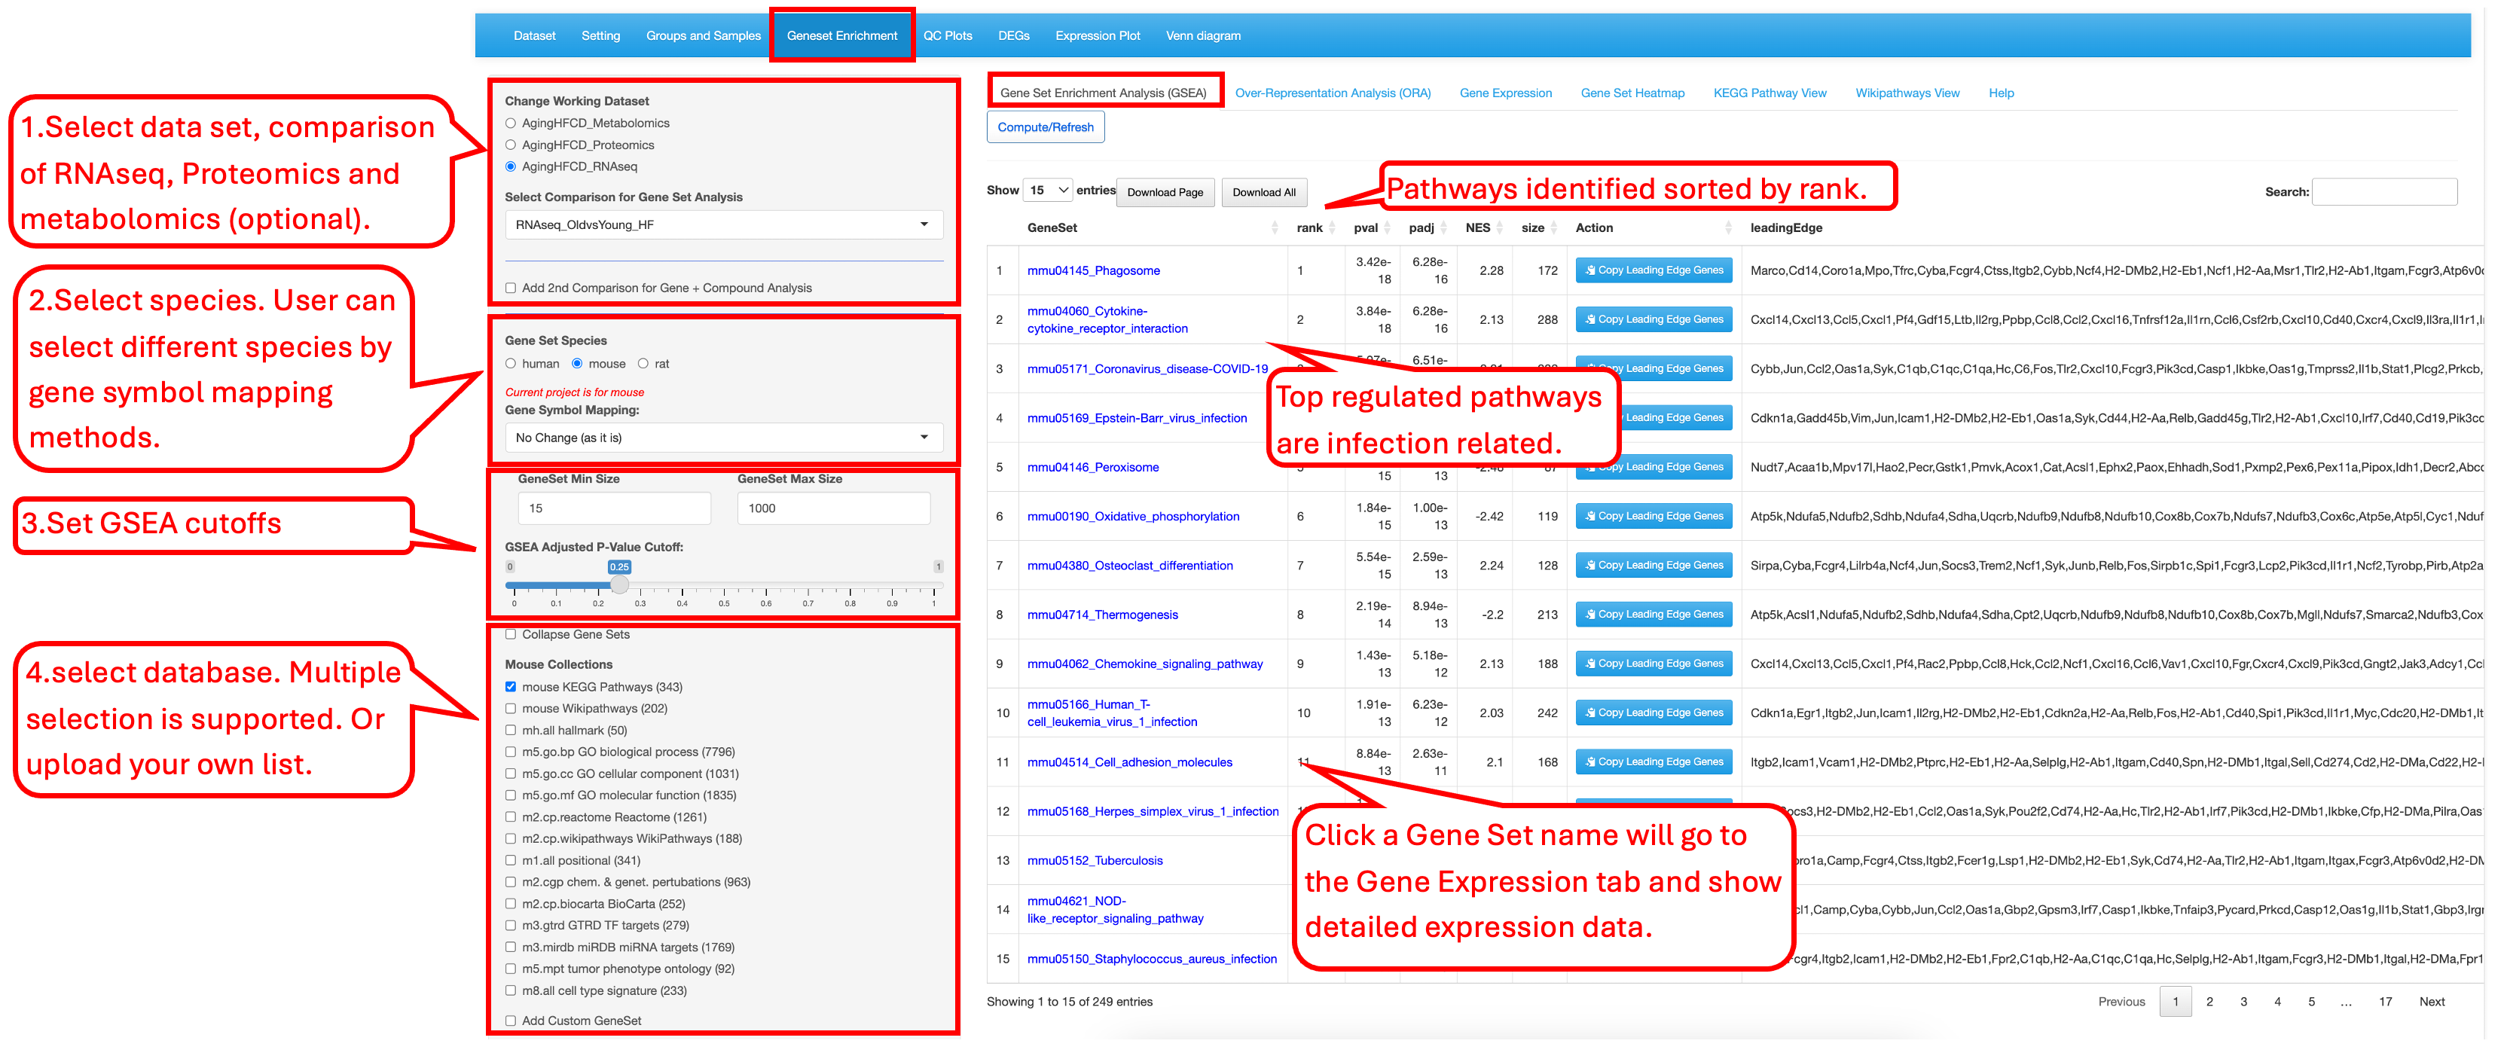The image size is (2504, 1062).
Task: Expand the Gene Symbol Mapping dropdown
Action: click(723, 438)
